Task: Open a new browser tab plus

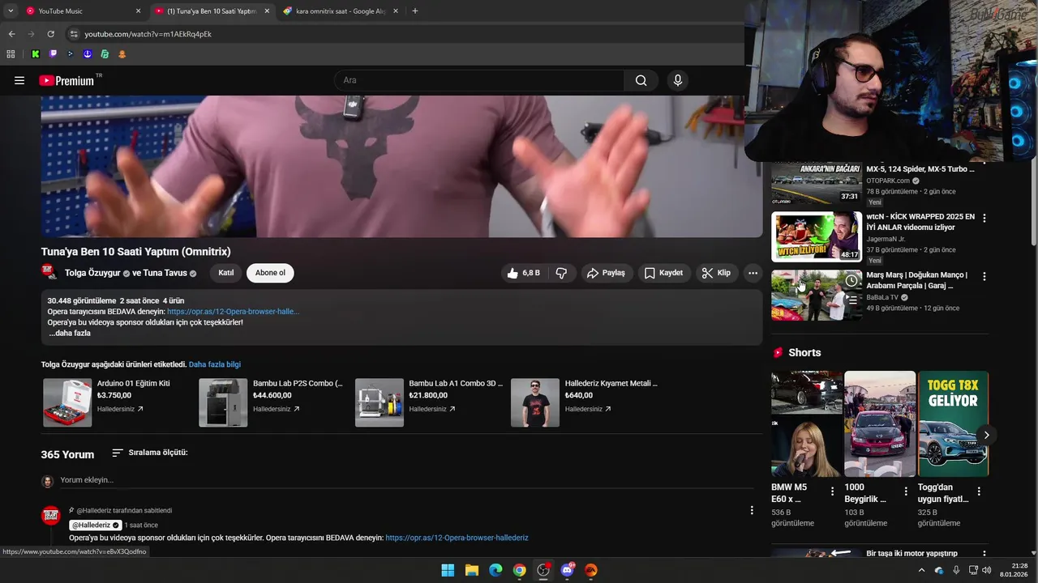Action: tap(415, 11)
